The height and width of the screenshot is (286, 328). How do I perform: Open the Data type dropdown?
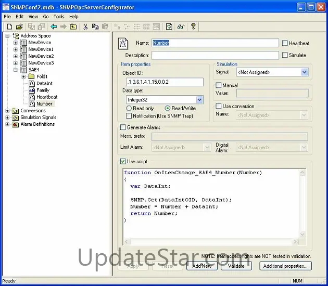[x=199, y=99]
